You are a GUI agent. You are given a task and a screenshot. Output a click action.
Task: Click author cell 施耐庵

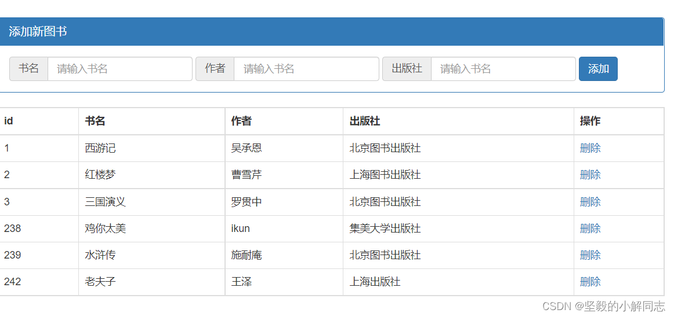(x=284, y=255)
